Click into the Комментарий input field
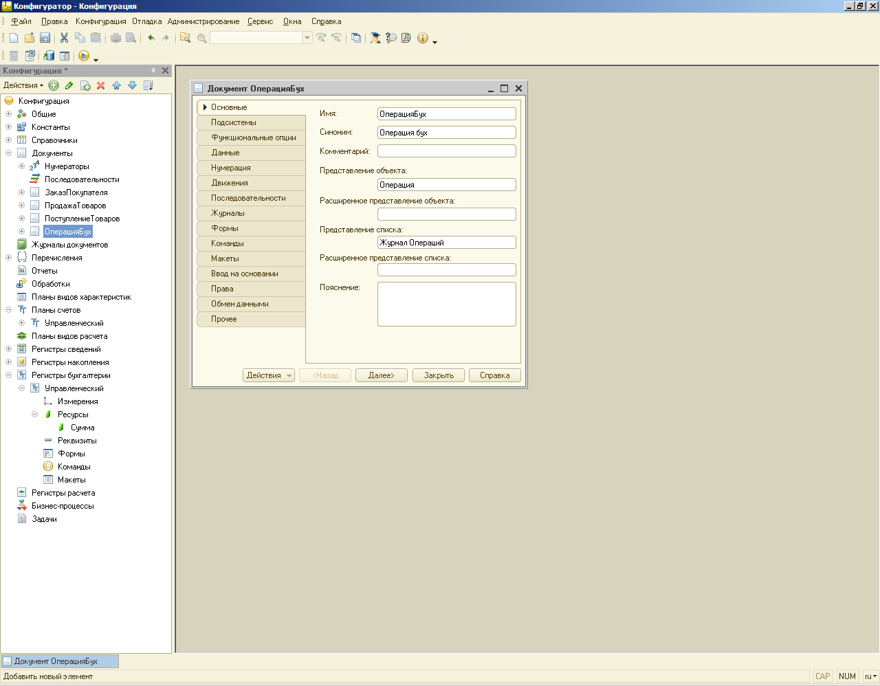Screen dimensions: 880x686 pos(446,151)
